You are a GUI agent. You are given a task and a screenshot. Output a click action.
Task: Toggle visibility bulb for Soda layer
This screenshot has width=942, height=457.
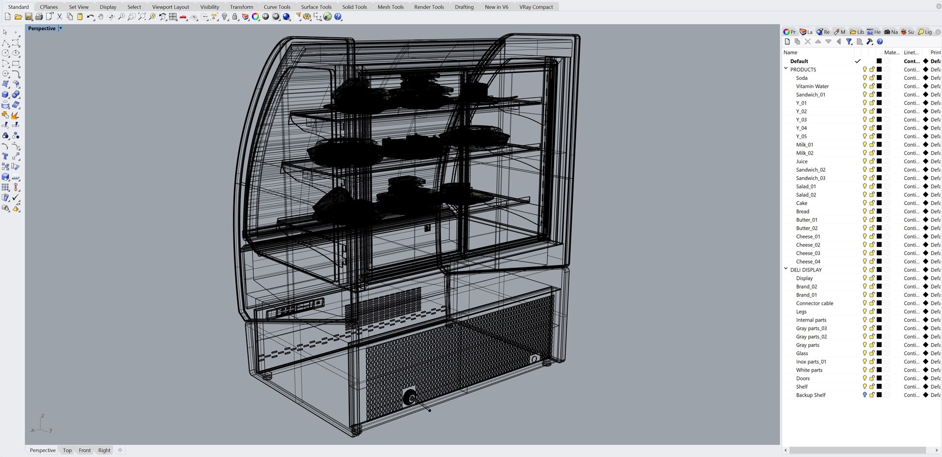(x=864, y=78)
